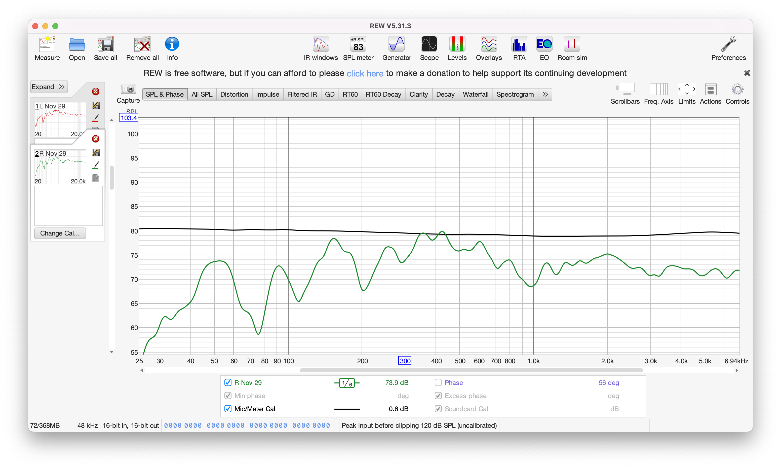Expand the measurements panel
Screen dimensions: 781x469
point(49,87)
